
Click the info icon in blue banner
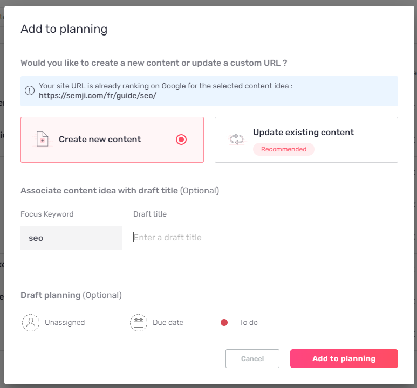30,91
